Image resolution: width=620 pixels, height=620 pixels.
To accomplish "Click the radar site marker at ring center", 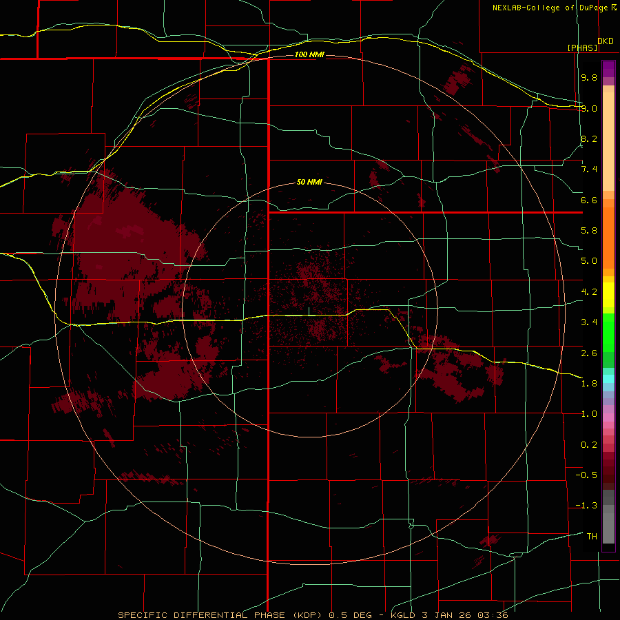I will (x=309, y=311).
